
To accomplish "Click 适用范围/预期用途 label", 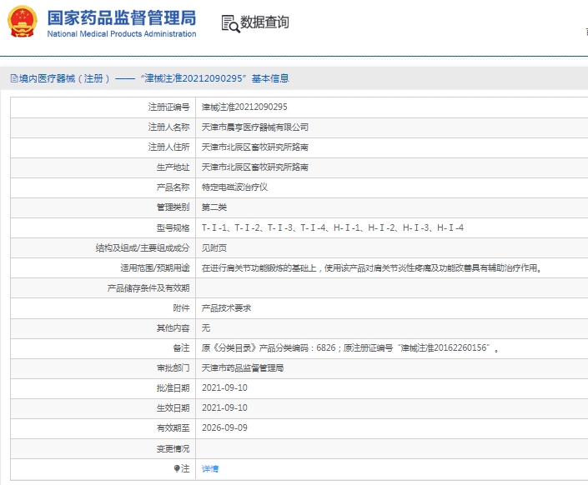I will click(155, 268).
